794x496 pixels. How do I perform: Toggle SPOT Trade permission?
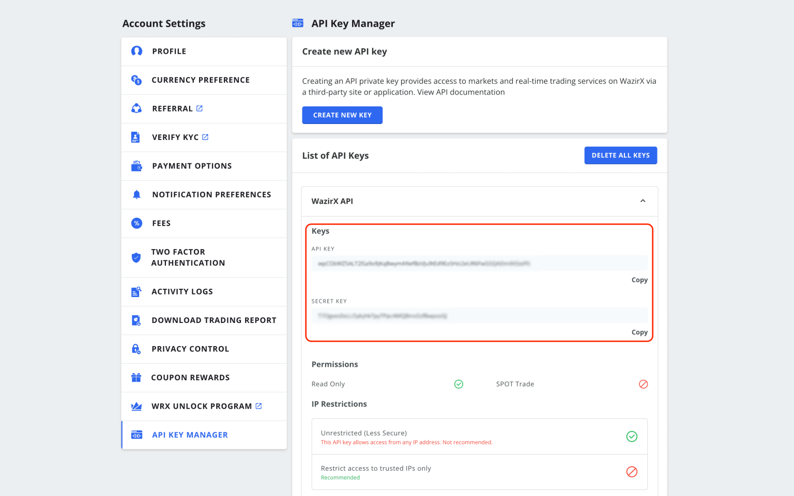point(643,384)
